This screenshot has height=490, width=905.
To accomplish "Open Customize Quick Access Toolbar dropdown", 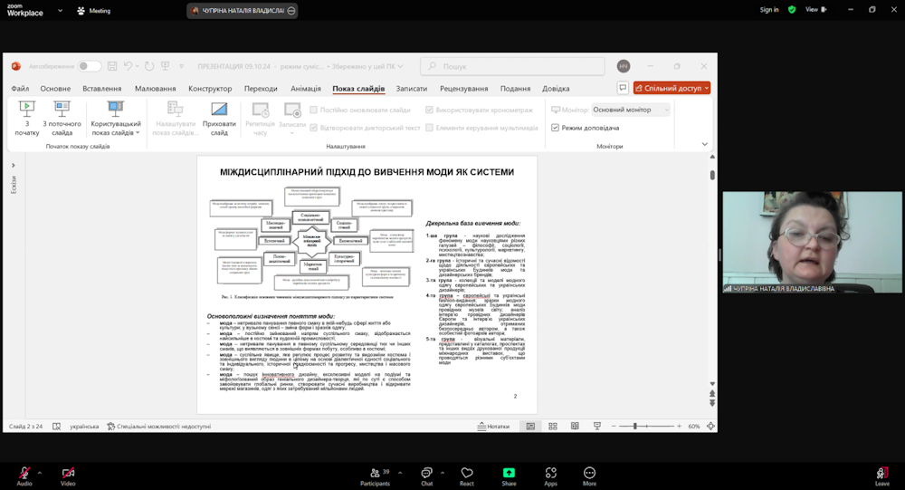I will coord(181,66).
